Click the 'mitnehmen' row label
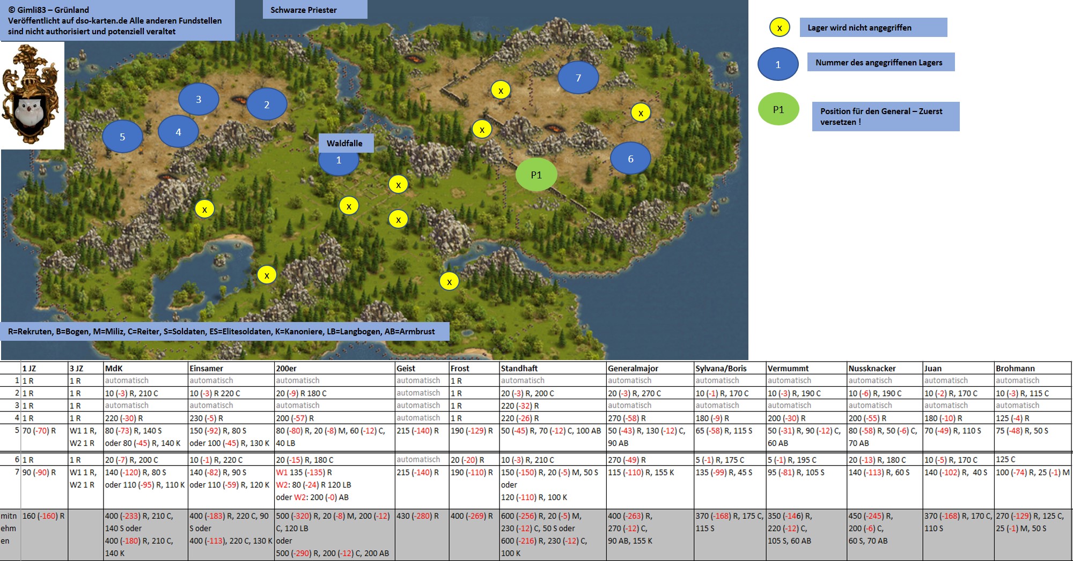The height and width of the screenshot is (561, 1073). tap(10, 535)
